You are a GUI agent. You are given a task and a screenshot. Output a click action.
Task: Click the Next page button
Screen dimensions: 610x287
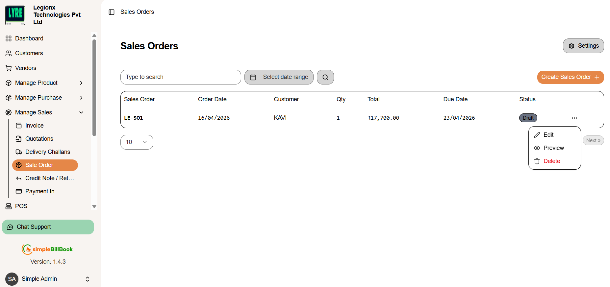pos(593,140)
